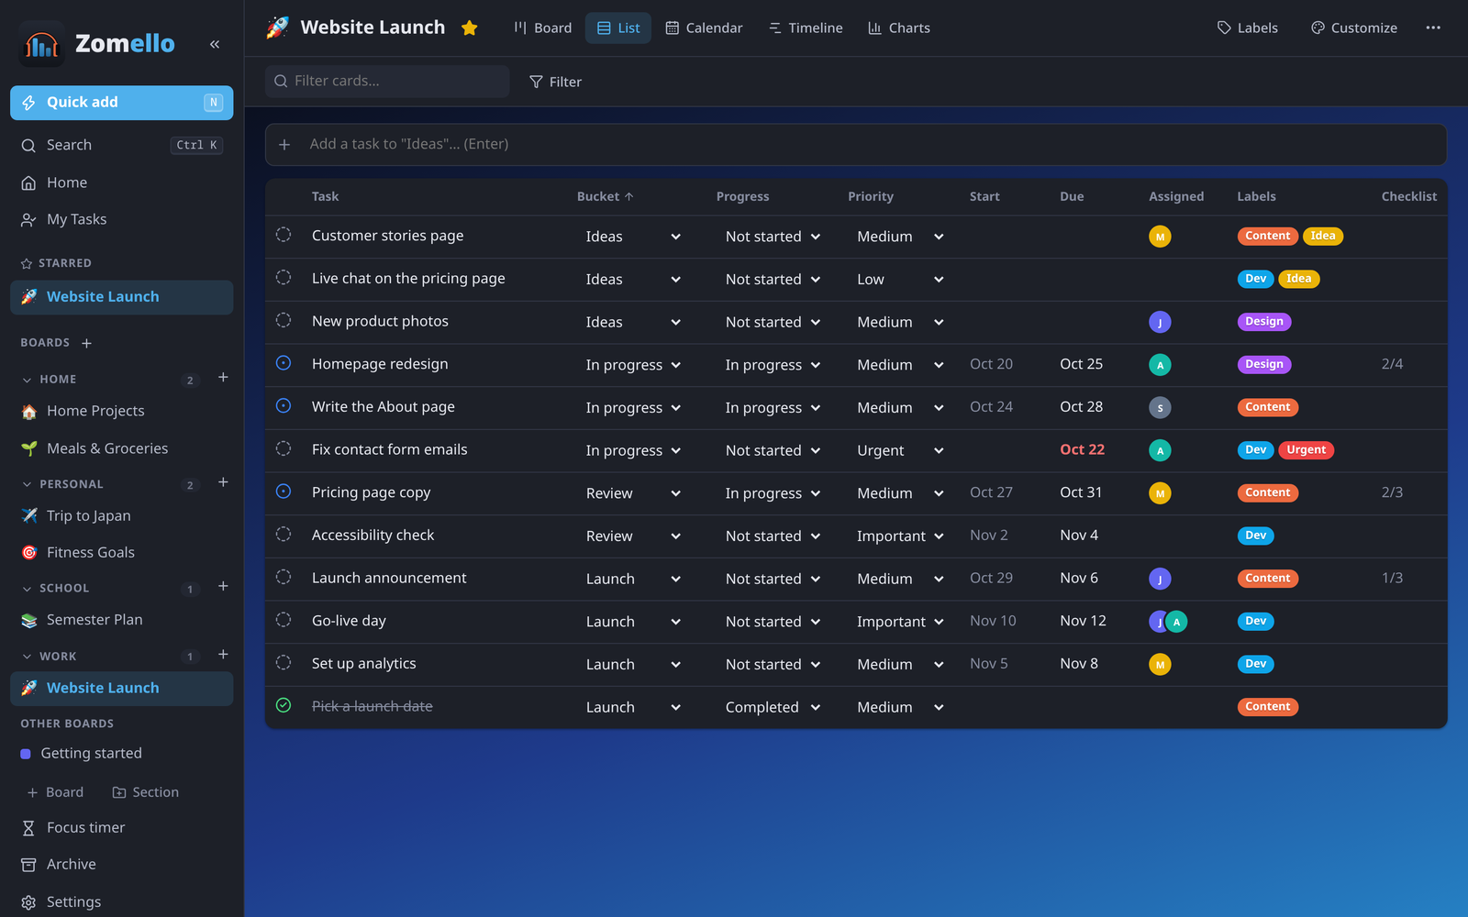Switch to Calendar view tab

point(704,28)
